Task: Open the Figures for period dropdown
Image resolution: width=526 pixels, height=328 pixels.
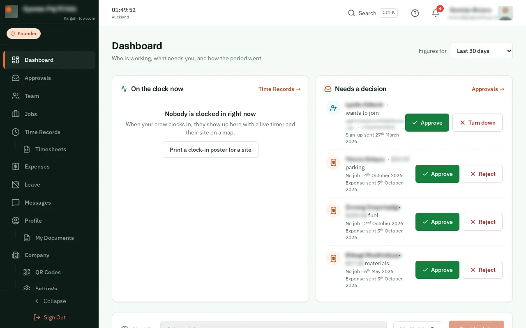Action: [481, 51]
